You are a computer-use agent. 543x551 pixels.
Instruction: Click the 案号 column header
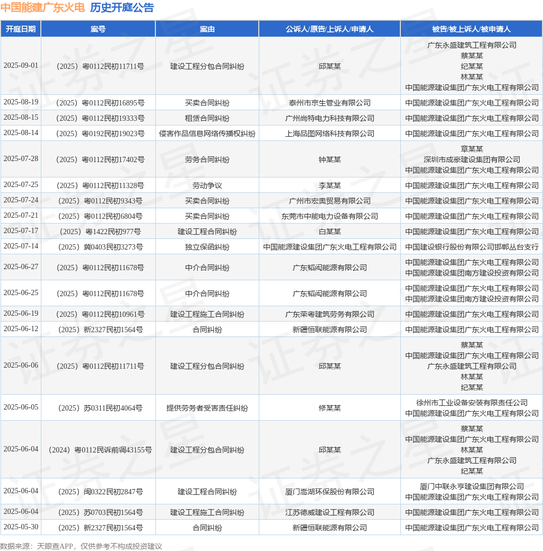[98, 29]
